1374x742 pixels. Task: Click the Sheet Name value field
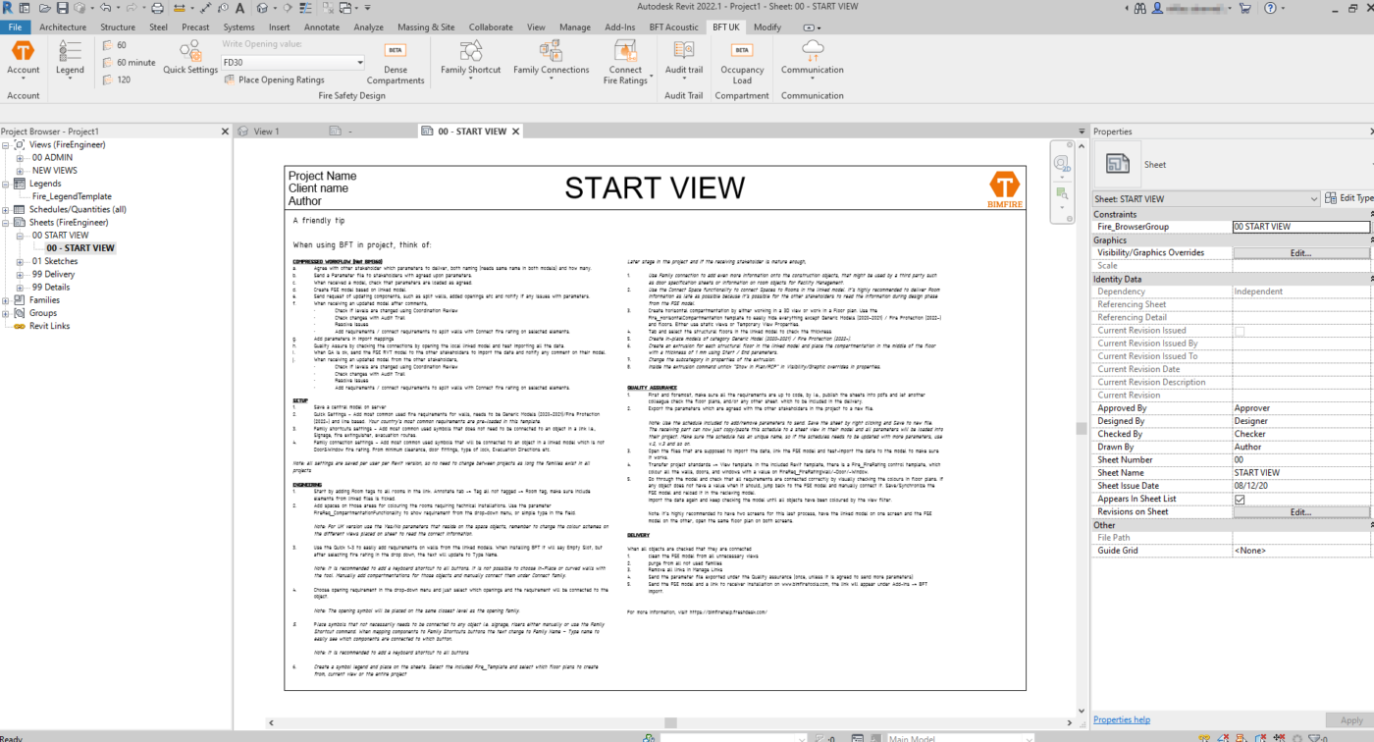click(1301, 472)
